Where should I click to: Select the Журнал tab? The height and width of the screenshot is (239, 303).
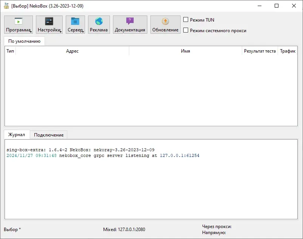17,135
